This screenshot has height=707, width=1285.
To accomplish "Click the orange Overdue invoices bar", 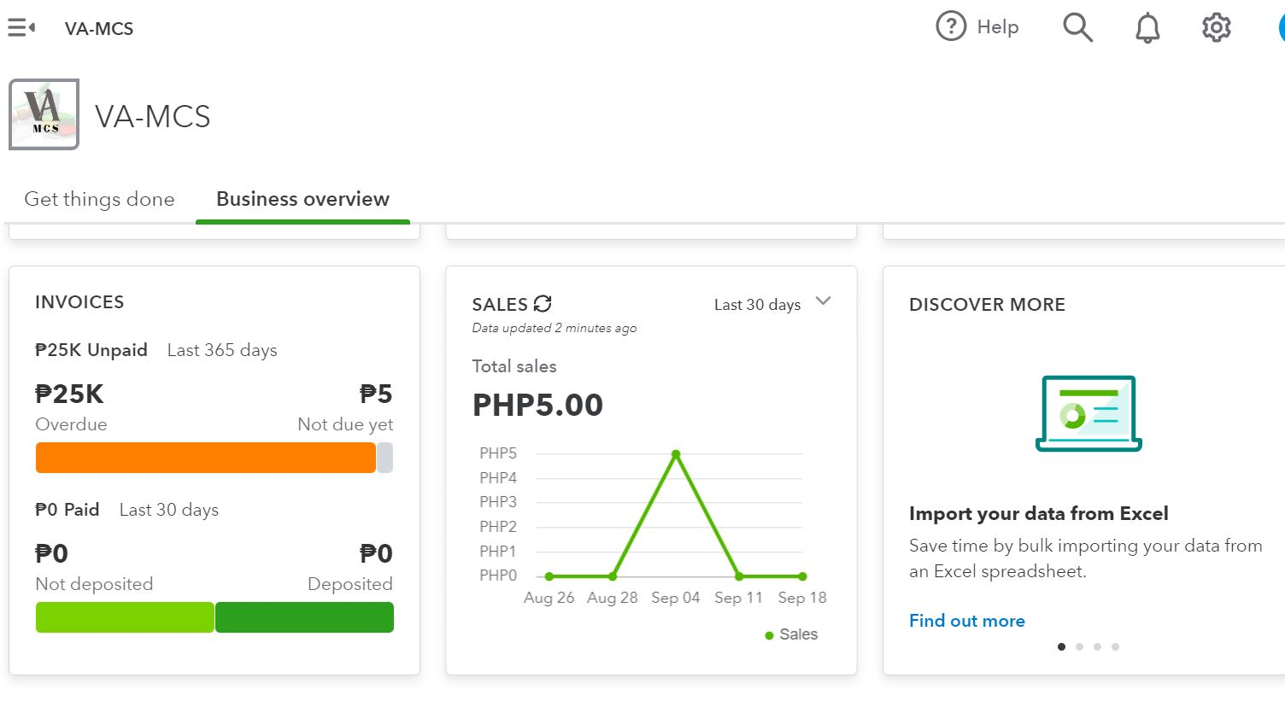I will pos(205,458).
